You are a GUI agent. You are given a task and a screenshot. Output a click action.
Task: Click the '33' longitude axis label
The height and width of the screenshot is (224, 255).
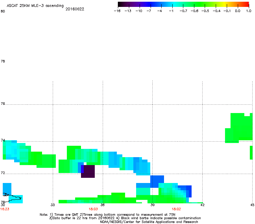pos(52,205)
